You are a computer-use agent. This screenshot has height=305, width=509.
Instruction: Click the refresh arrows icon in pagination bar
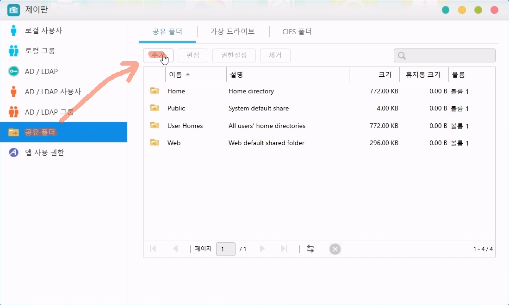[x=310, y=249]
